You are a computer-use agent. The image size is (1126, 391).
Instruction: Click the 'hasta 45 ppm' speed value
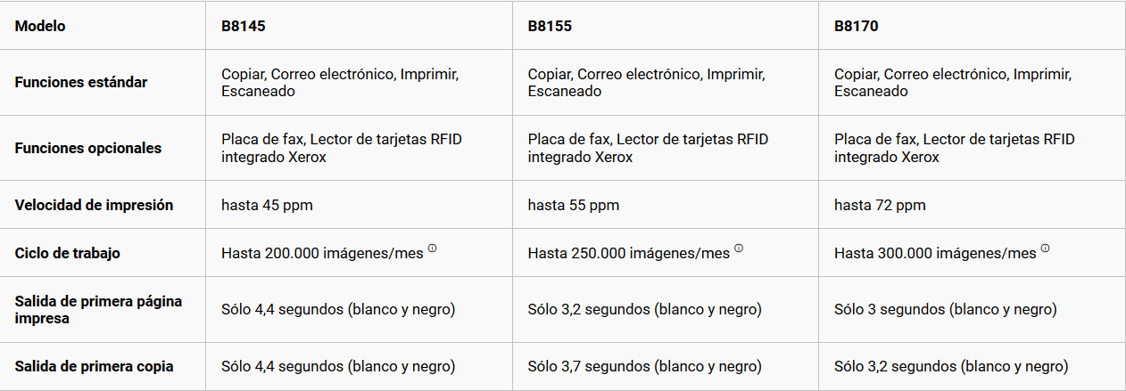click(267, 205)
